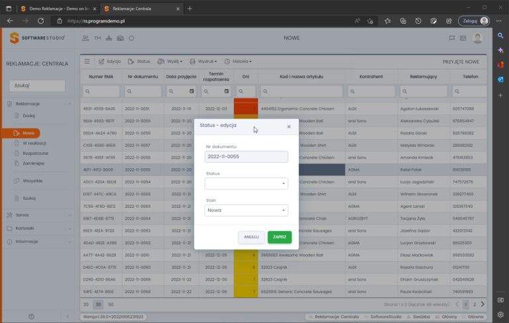509x323 pixels.
Task: Click the Edycja toolbar button
Action: [x=109, y=62]
